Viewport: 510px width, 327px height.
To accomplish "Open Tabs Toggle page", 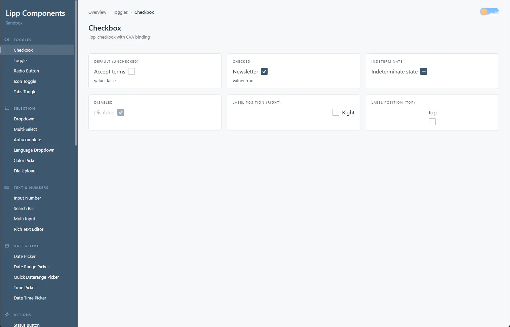I will click(37, 92).
